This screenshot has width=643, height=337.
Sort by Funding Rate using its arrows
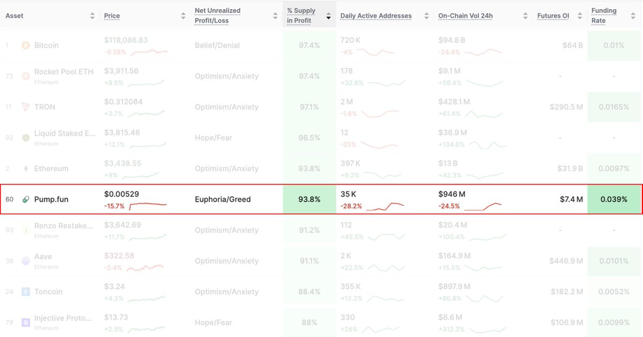coord(632,16)
